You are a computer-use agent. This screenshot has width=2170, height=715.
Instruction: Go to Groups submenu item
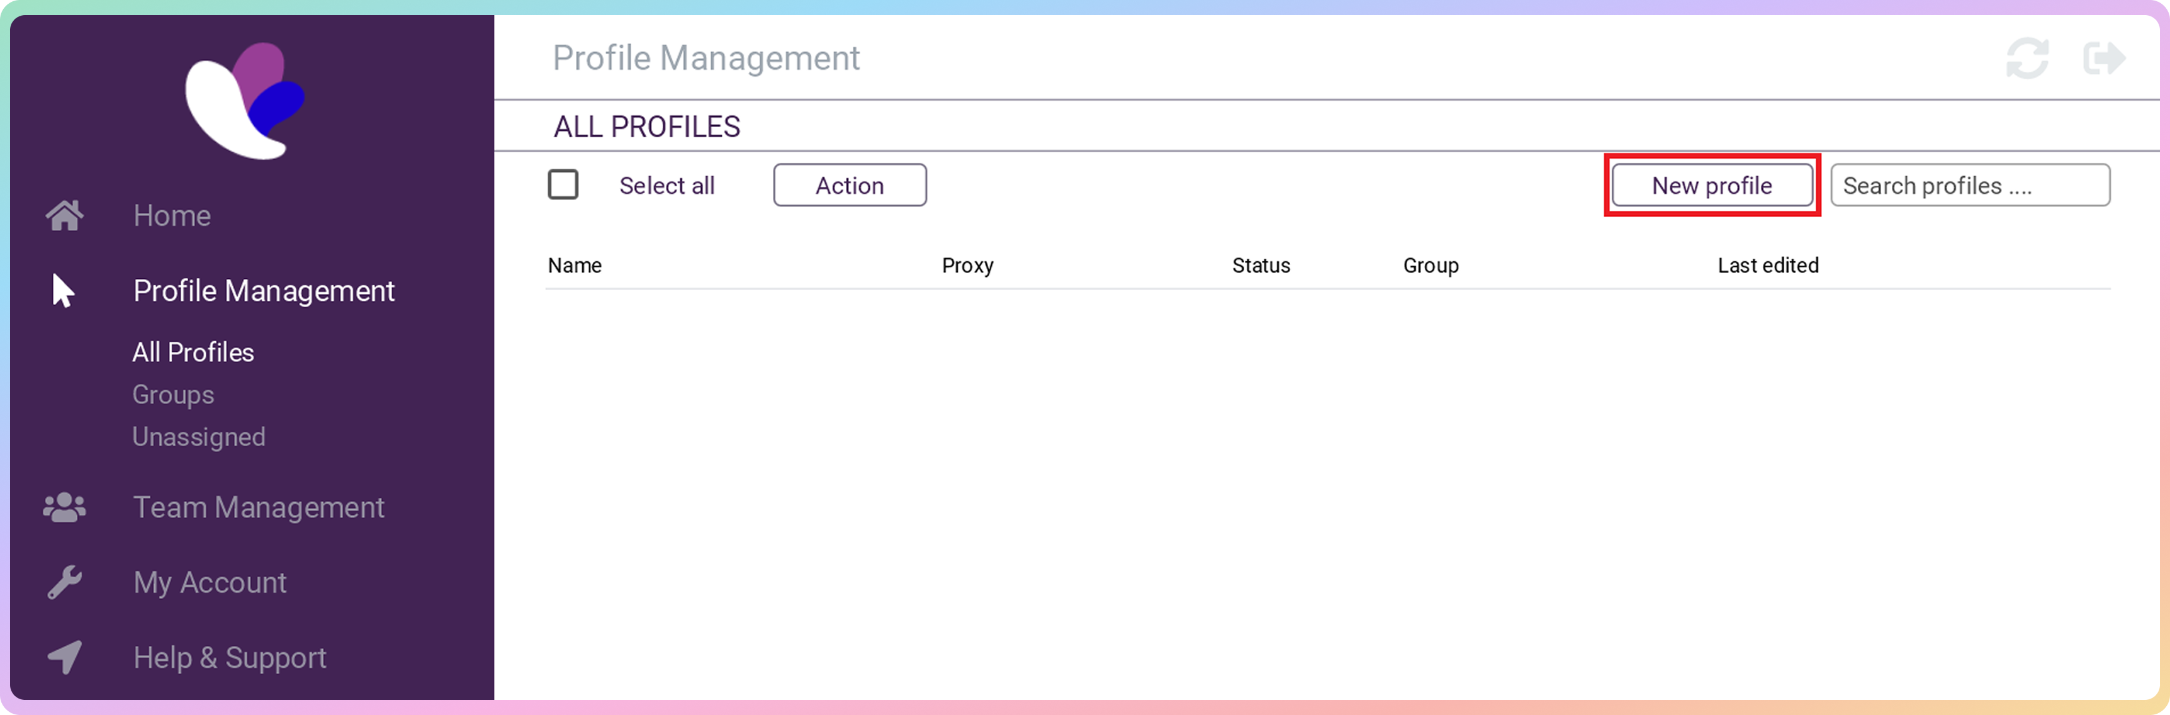[172, 394]
